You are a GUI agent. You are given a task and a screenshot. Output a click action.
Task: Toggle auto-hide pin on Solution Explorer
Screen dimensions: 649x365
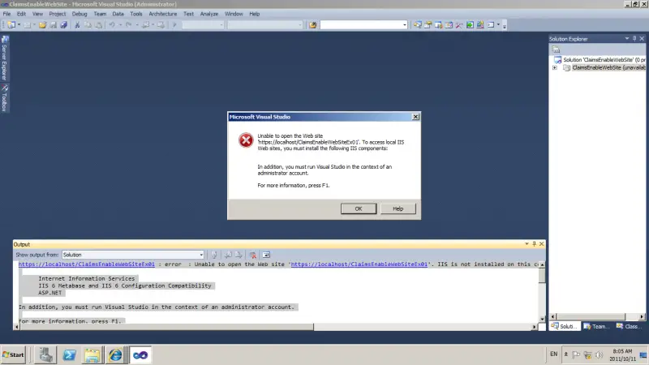click(x=634, y=38)
